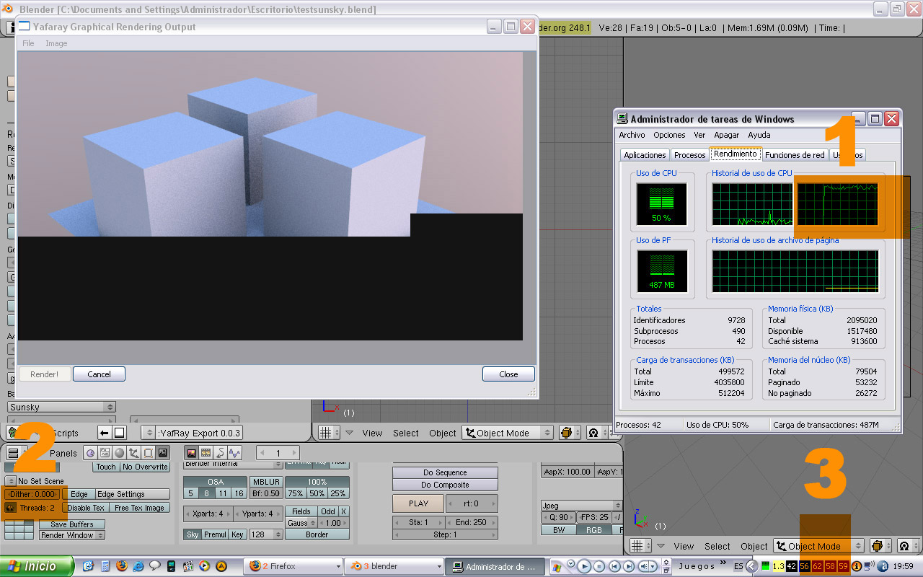Toggle the No Overwrite option
The height and width of the screenshot is (577, 923).
click(145, 467)
